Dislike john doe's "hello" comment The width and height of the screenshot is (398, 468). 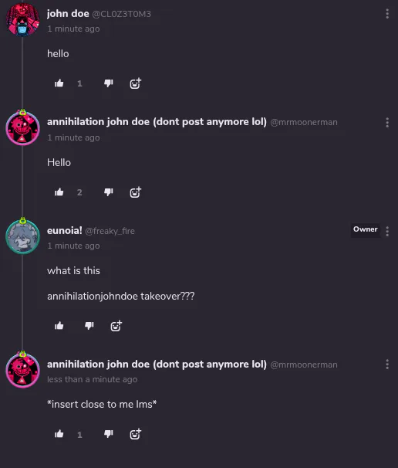pyautogui.click(x=109, y=83)
